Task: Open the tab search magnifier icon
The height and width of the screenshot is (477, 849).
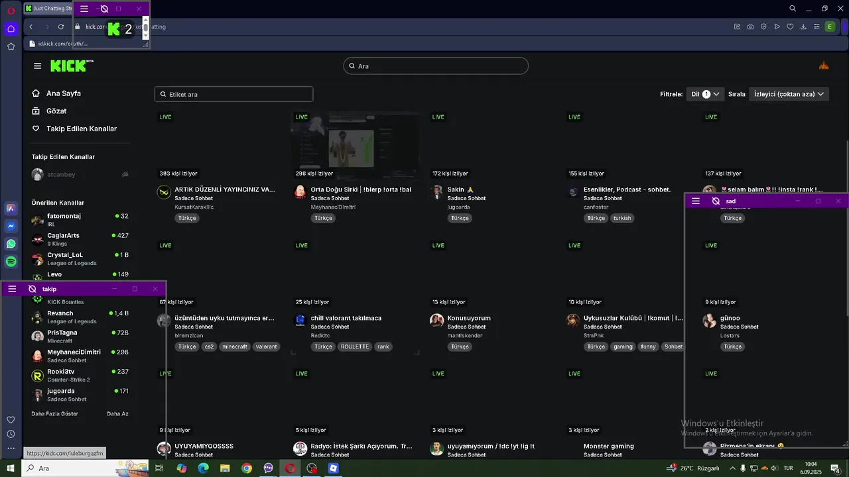Action: [x=793, y=9]
